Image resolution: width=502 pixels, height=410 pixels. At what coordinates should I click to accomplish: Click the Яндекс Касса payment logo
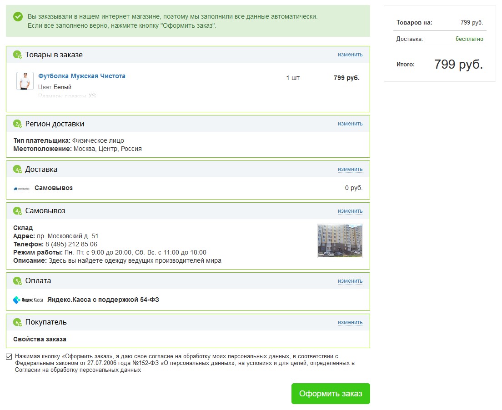28,300
